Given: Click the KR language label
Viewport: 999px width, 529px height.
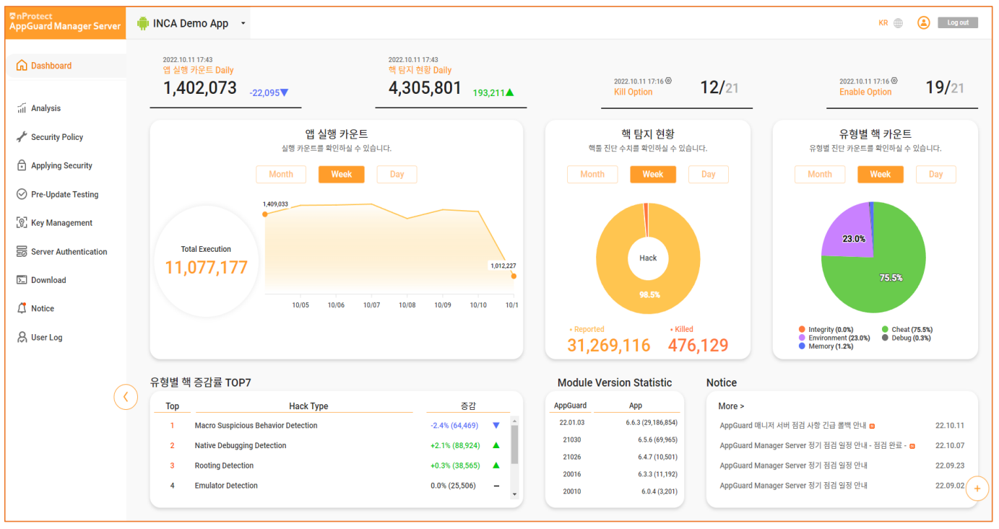Looking at the screenshot, I should pos(883,23).
